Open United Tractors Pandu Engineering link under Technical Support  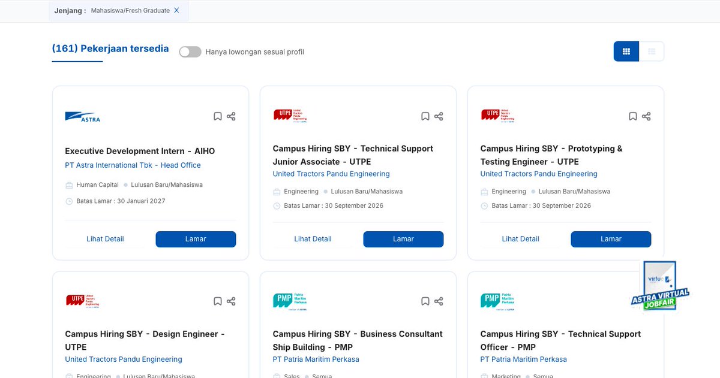pyautogui.click(x=331, y=174)
